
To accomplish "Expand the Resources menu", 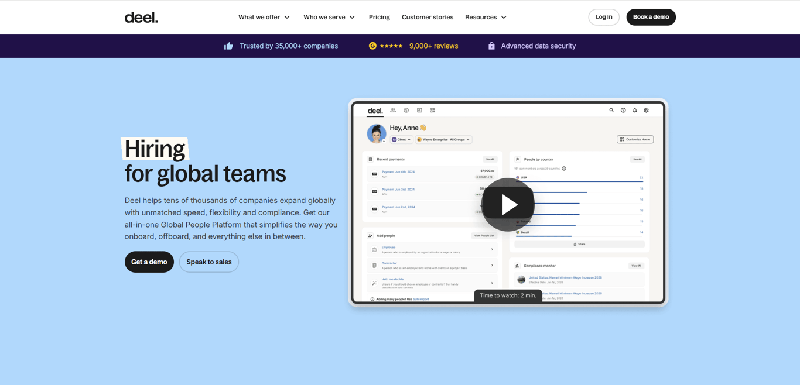I will point(486,17).
